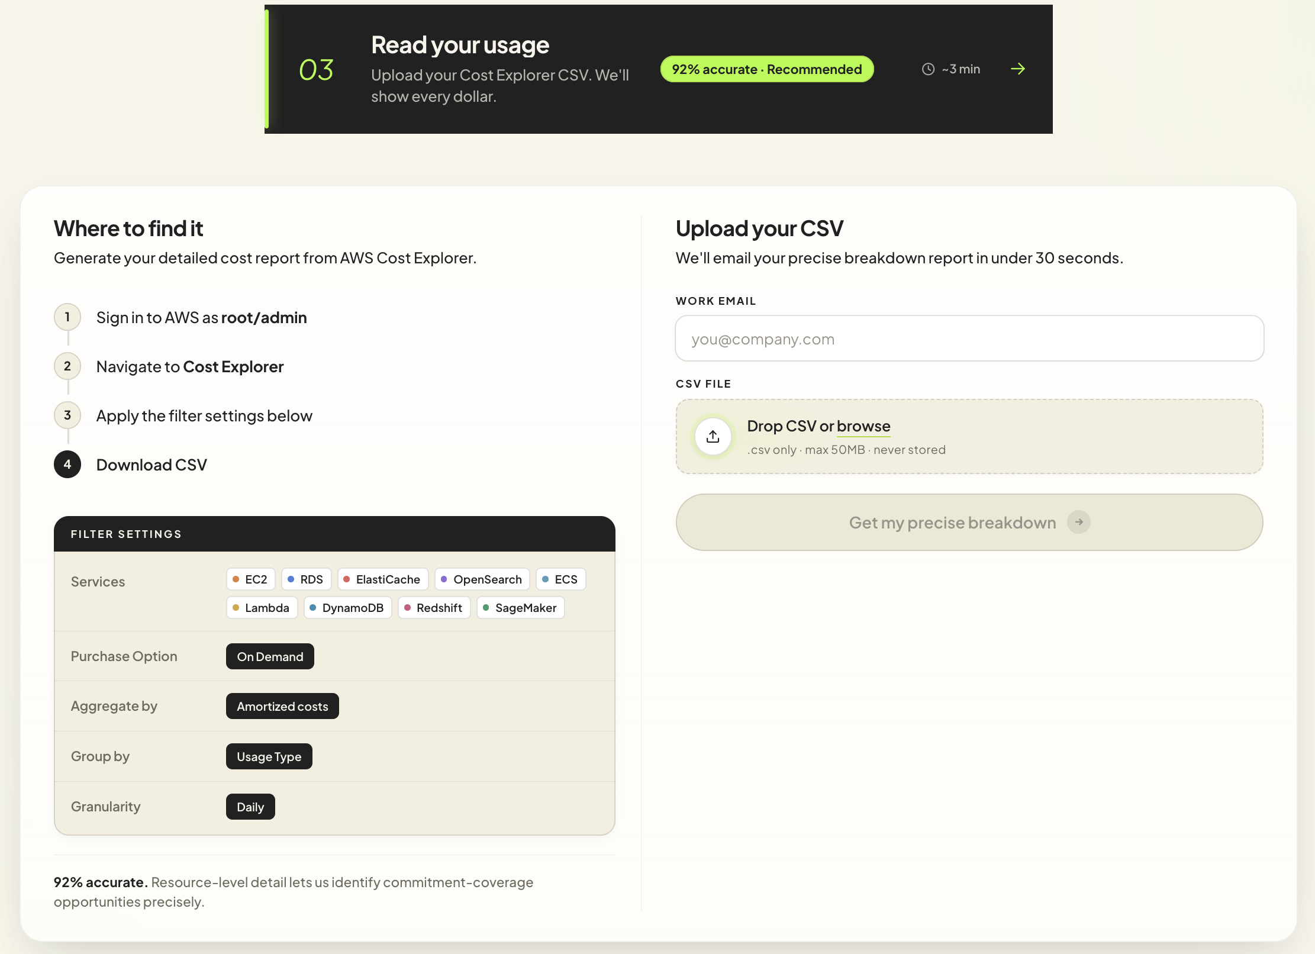Click the Services row label
Screen dimensions: 1315x954
coord(98,582)
